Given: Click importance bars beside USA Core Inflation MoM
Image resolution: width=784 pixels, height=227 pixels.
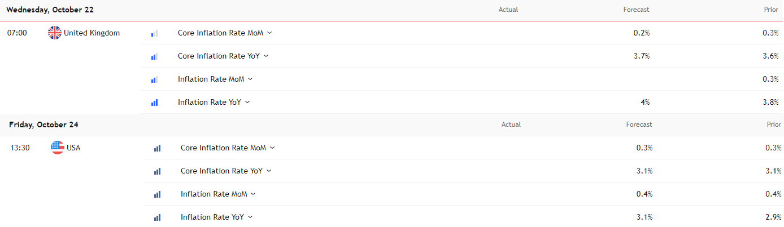Looking at the screenshot, I should point(157,148).
